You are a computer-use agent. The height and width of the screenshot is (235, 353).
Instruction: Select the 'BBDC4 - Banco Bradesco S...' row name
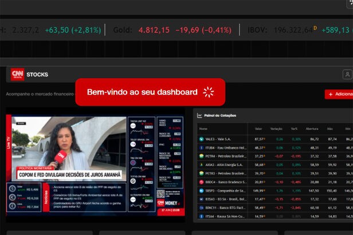(226, 182)
